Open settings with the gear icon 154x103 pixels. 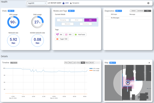pyautogui.click(x=148, y=3)
